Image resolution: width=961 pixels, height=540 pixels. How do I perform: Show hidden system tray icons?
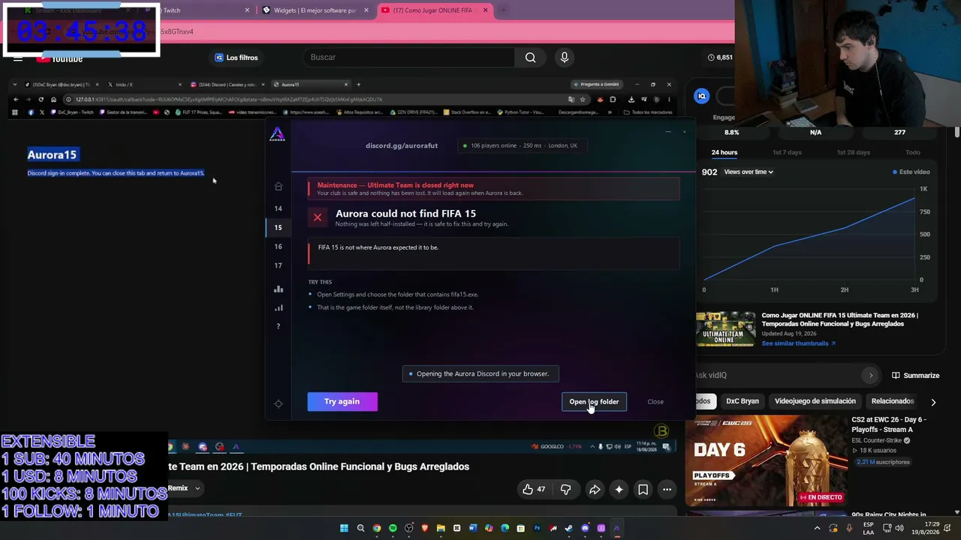point(818,528)
